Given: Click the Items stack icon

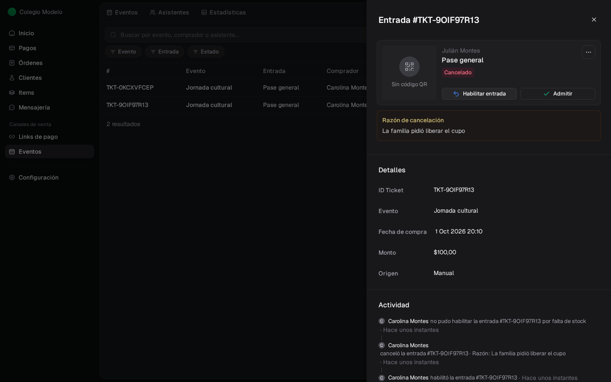Looking at the screenshot, I should coord(12,93).
